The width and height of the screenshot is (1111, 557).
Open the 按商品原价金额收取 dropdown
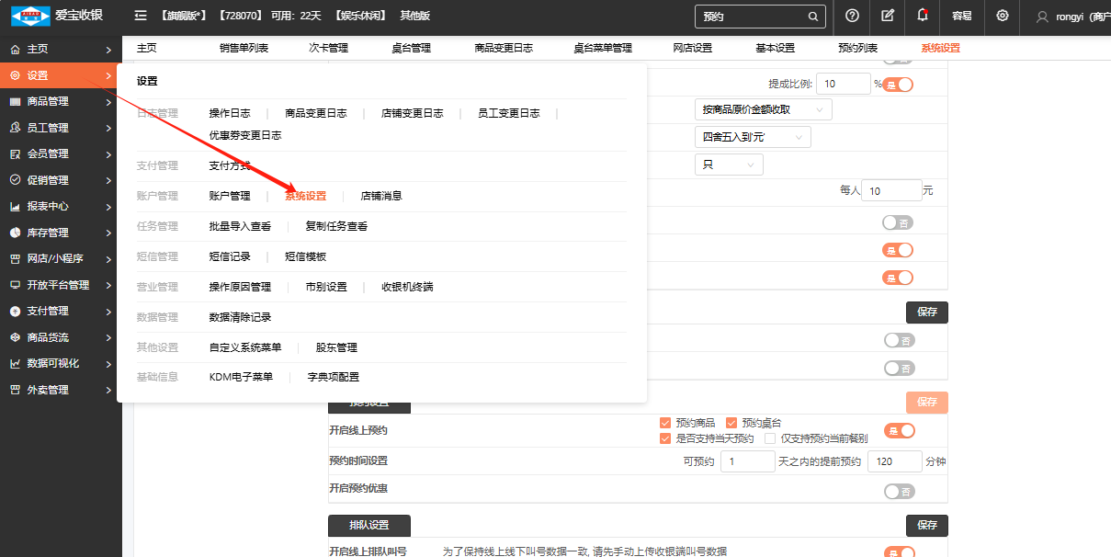pyautogui.click(x=763, y=109)
